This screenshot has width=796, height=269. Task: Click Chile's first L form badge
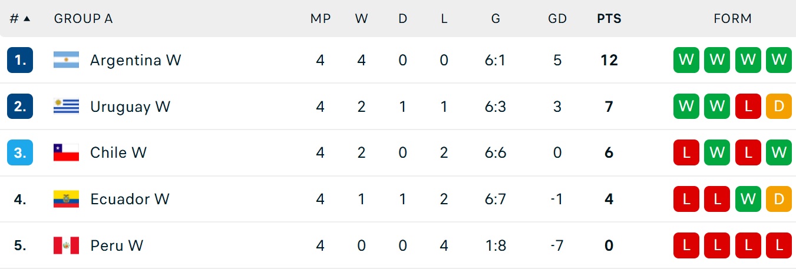[x=686, y=152]
